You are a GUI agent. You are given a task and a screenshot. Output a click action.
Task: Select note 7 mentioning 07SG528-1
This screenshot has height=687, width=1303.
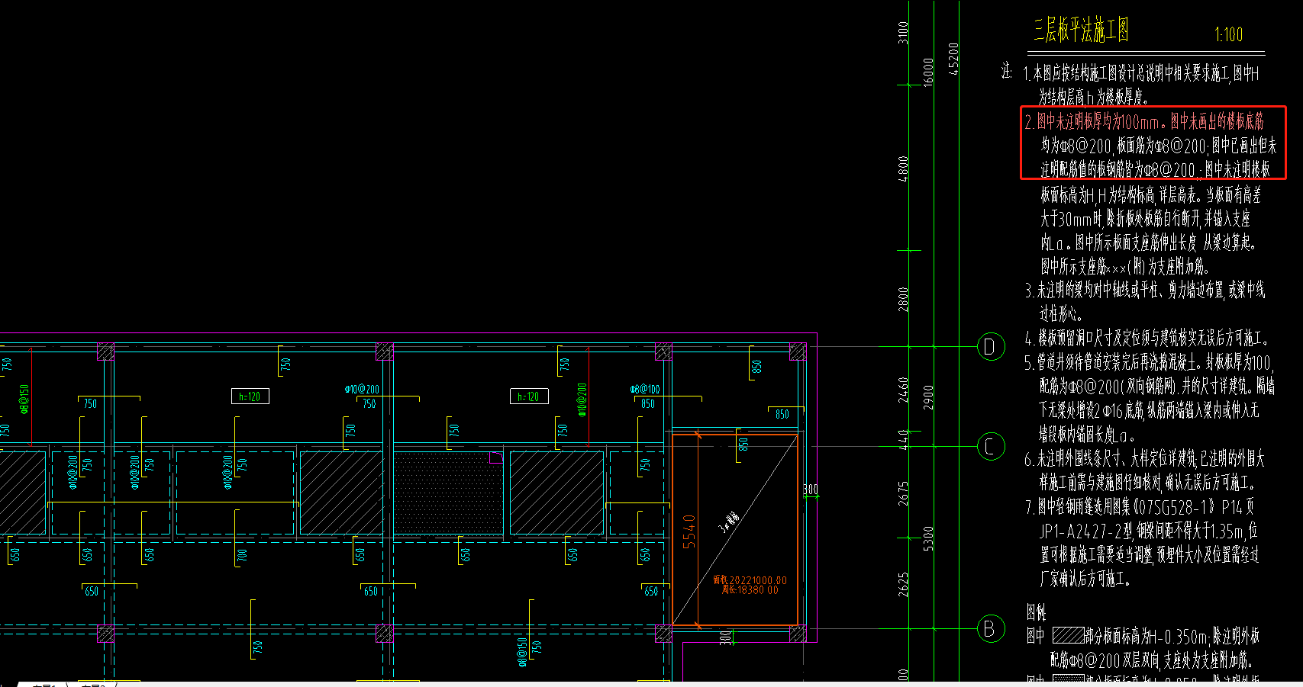tap(1142, 542)
